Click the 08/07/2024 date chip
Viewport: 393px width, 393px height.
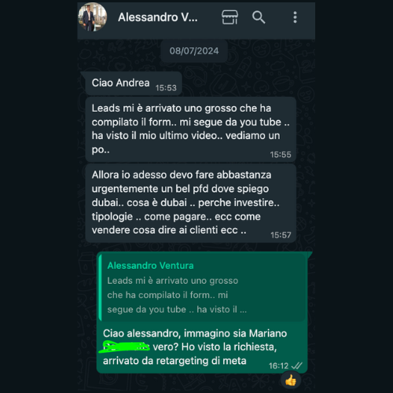tap(194, 51)
